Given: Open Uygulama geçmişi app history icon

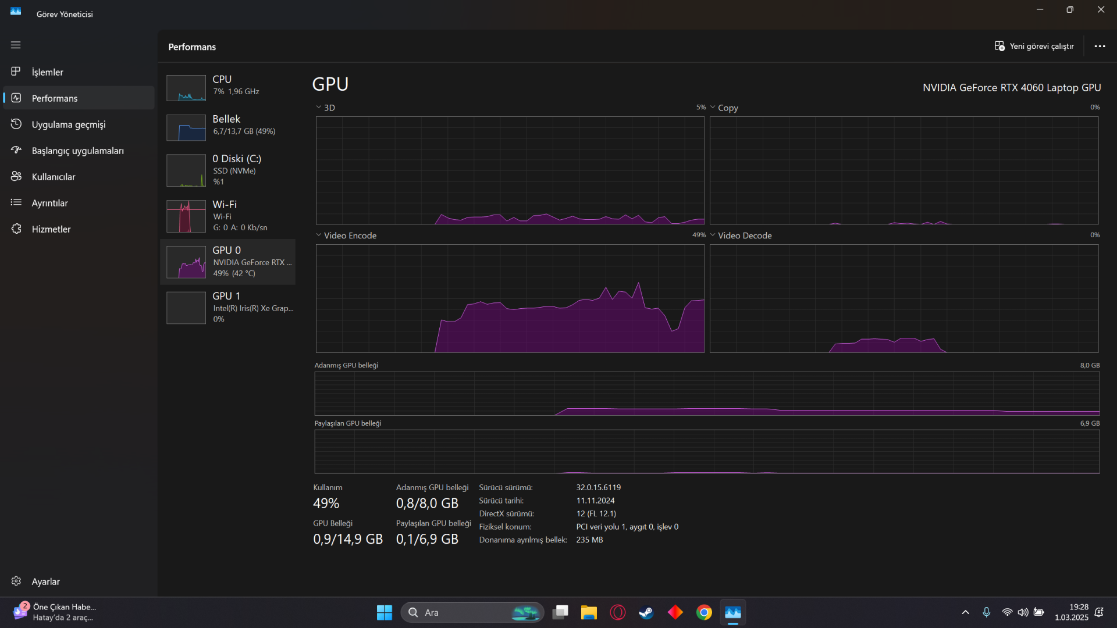Looking at the screenshot, I should coord(16,124).
